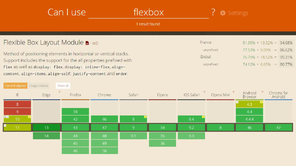Click the iOS Safari 9.2 cell

click(191, 127)
